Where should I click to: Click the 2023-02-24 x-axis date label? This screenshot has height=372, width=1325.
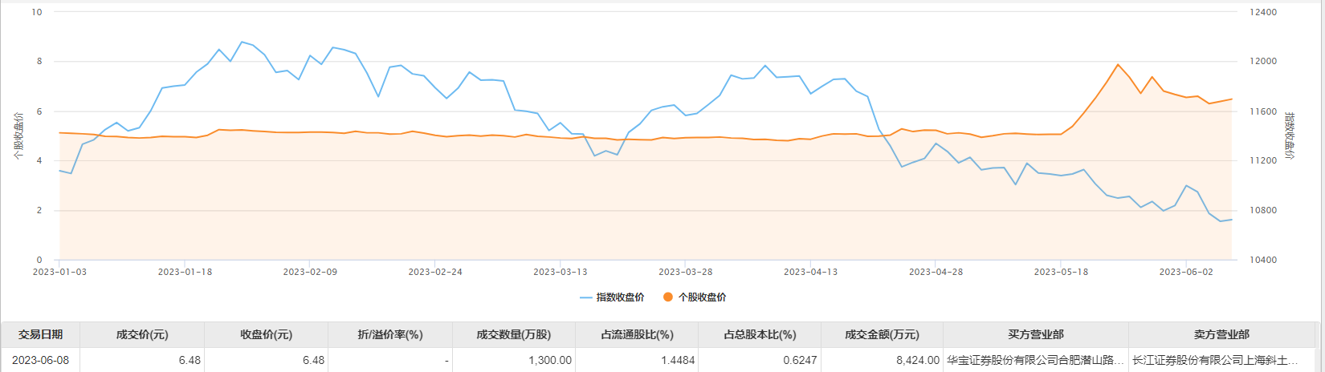pyautogui.click(x=435, y=272)
